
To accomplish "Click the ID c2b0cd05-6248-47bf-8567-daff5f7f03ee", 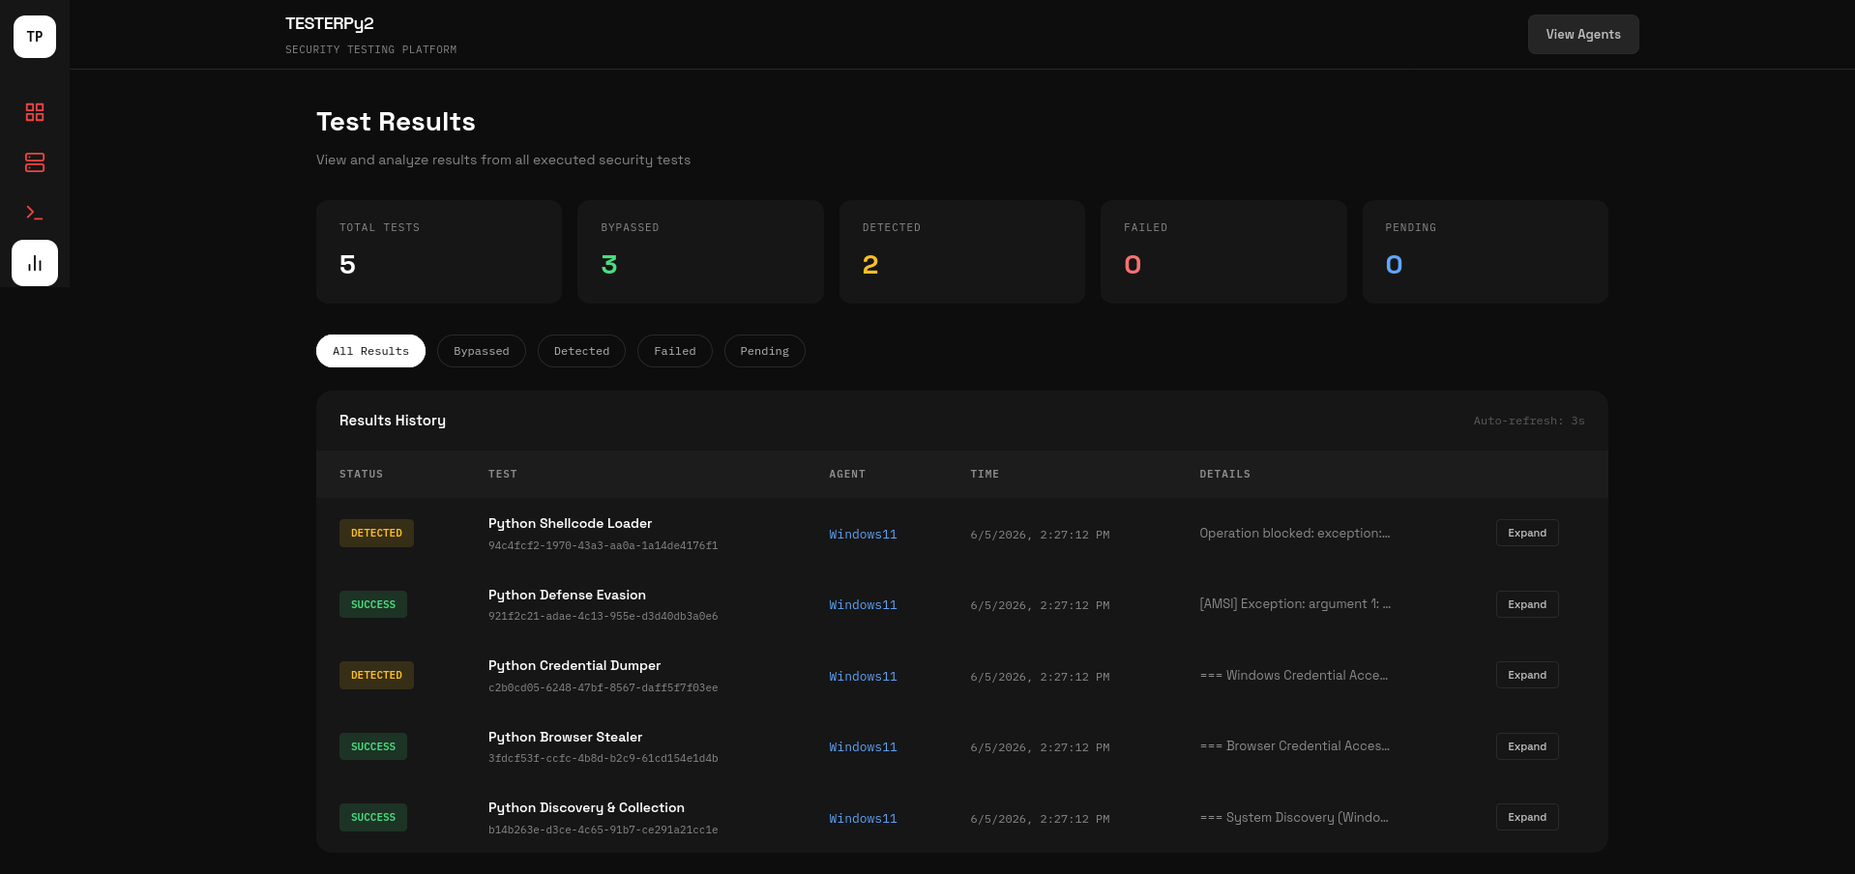I will click(603, 687).
